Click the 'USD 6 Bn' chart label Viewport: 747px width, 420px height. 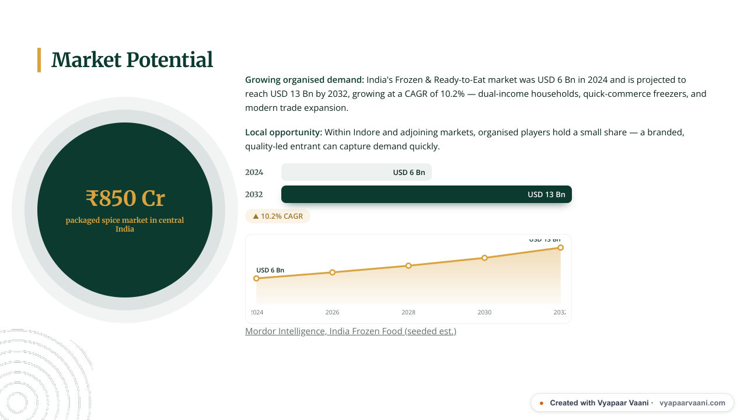point(270,270)
